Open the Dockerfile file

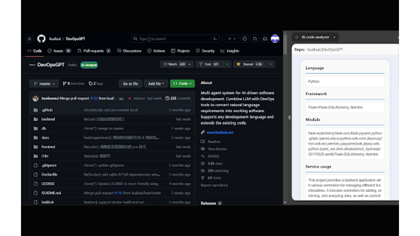pos(49,174)
